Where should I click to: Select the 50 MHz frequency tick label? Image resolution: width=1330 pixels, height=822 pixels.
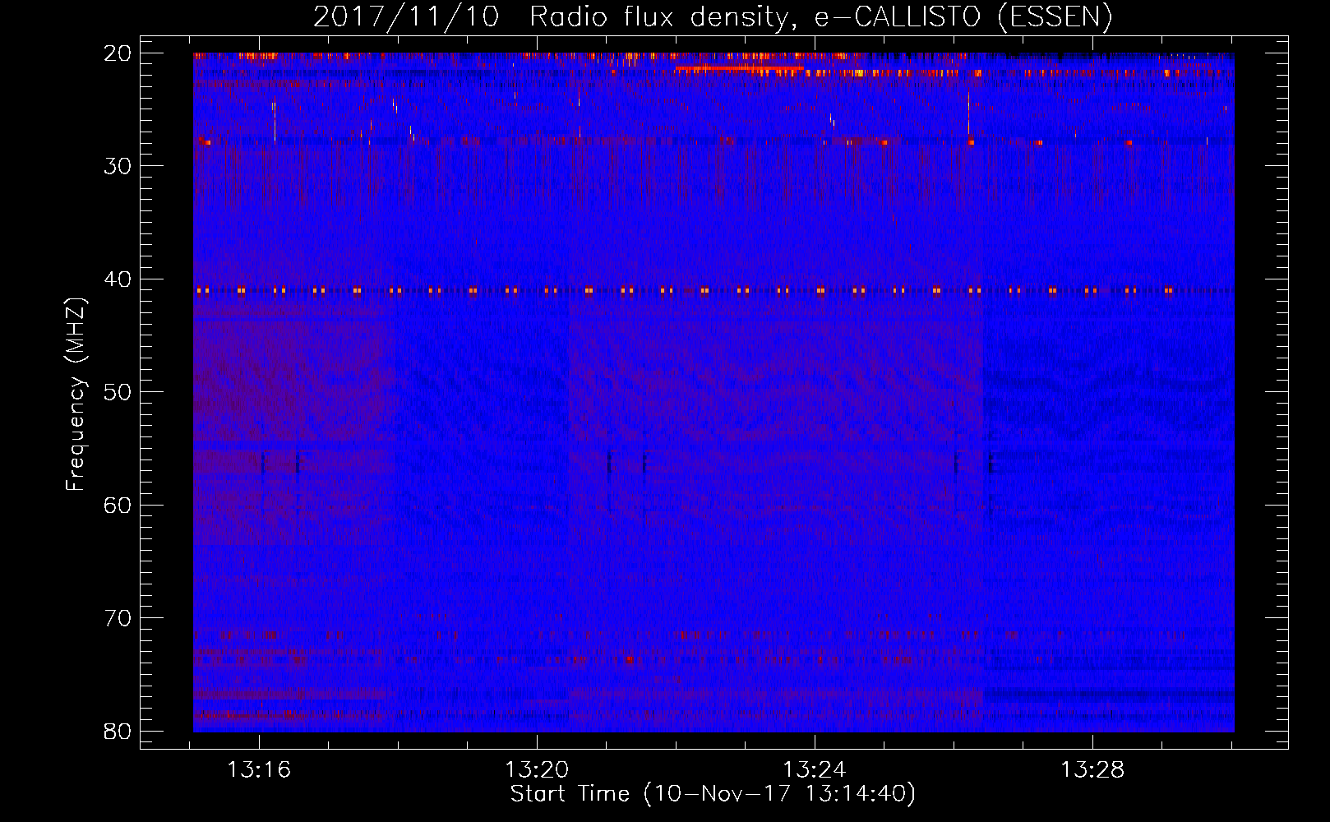click(x=118, y=392)
